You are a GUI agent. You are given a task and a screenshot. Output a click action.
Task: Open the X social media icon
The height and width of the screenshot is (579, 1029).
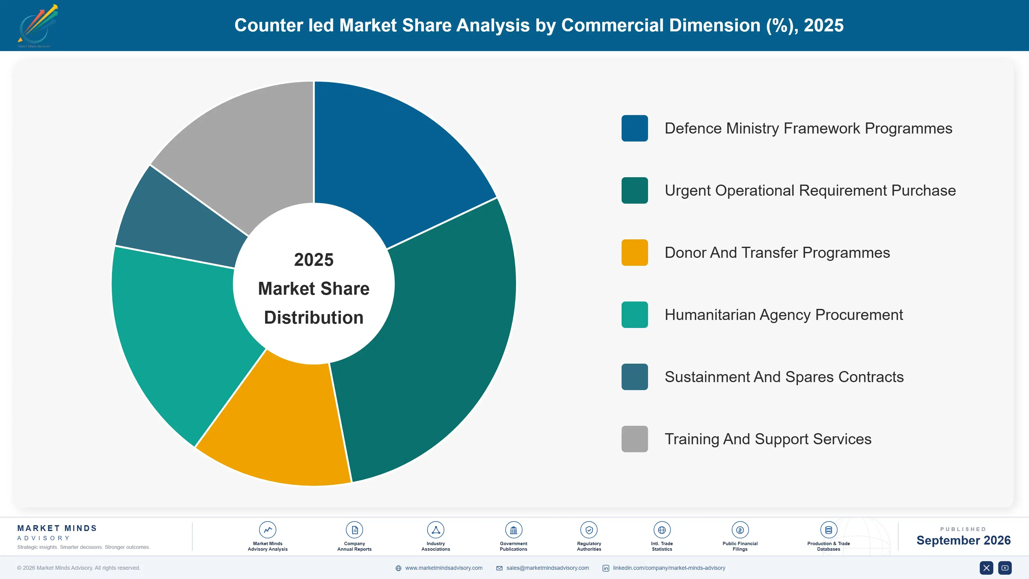tap(986, 568)
